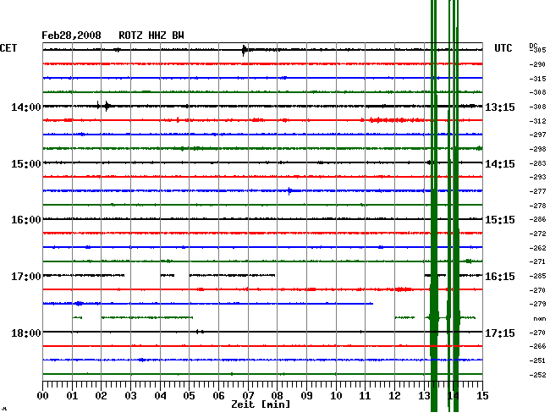Click the 16:15 UTC time label
550x418 pixels.
point(500,277)
